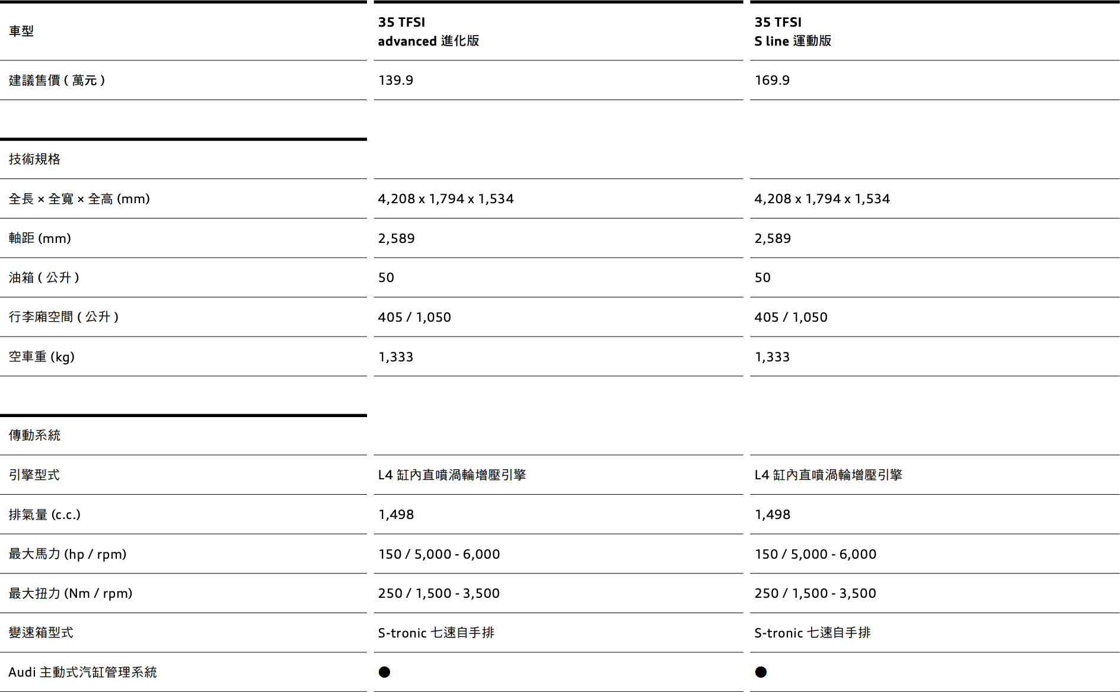Viewport: 1120px width, 692px height.
Task: Click the 最大馬力 (hp / rpm) label
Action: pos(68,554)
